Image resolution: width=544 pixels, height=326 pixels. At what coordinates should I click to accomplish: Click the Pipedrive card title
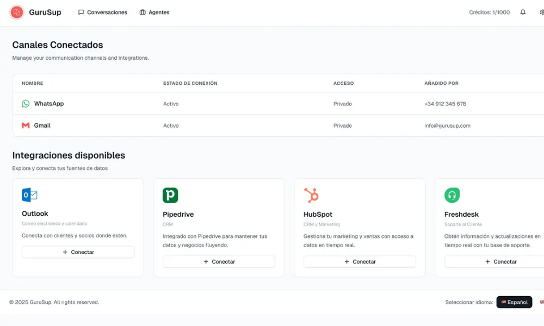coord(178,215)
